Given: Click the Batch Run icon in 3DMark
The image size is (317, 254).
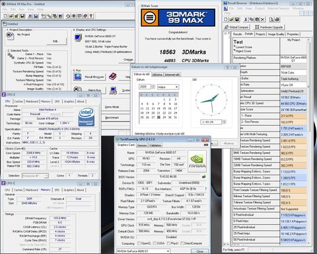Looking at the screenshot, I should click(x=77, y=90).
